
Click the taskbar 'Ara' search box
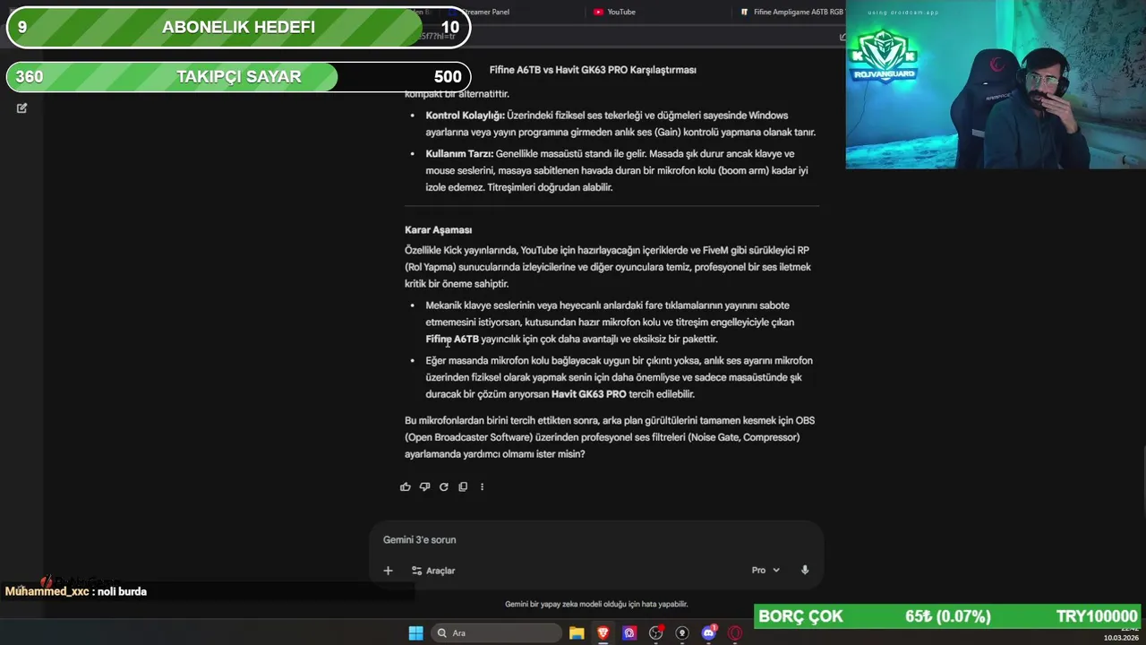[495, 633]
